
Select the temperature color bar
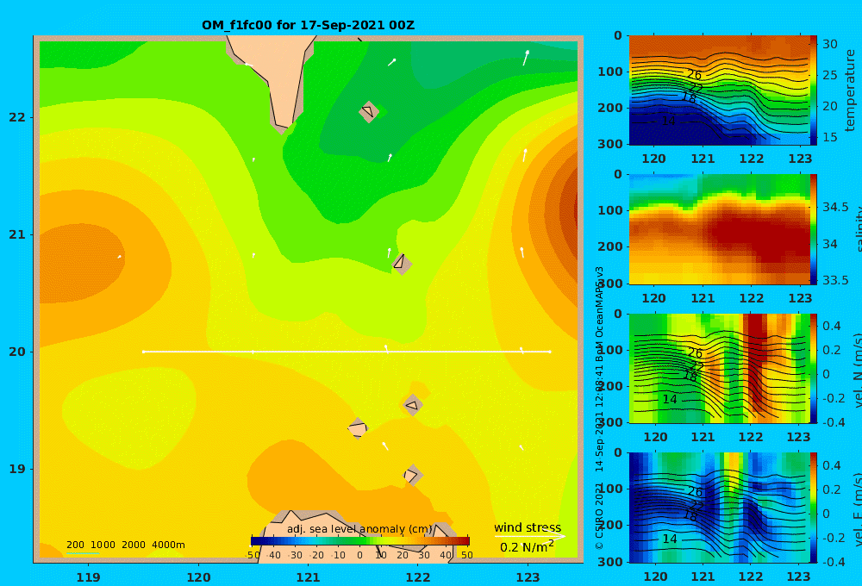[x=814, y=90]
